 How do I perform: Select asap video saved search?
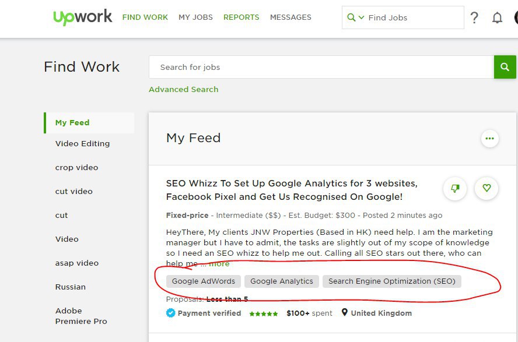coord(77,263)
